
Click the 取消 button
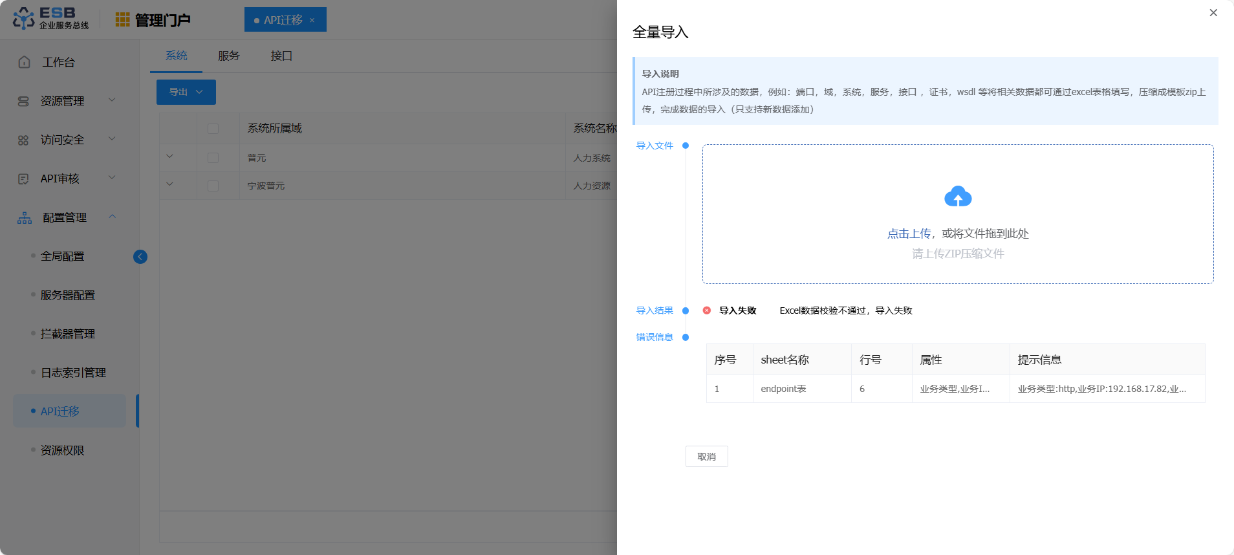706,457
